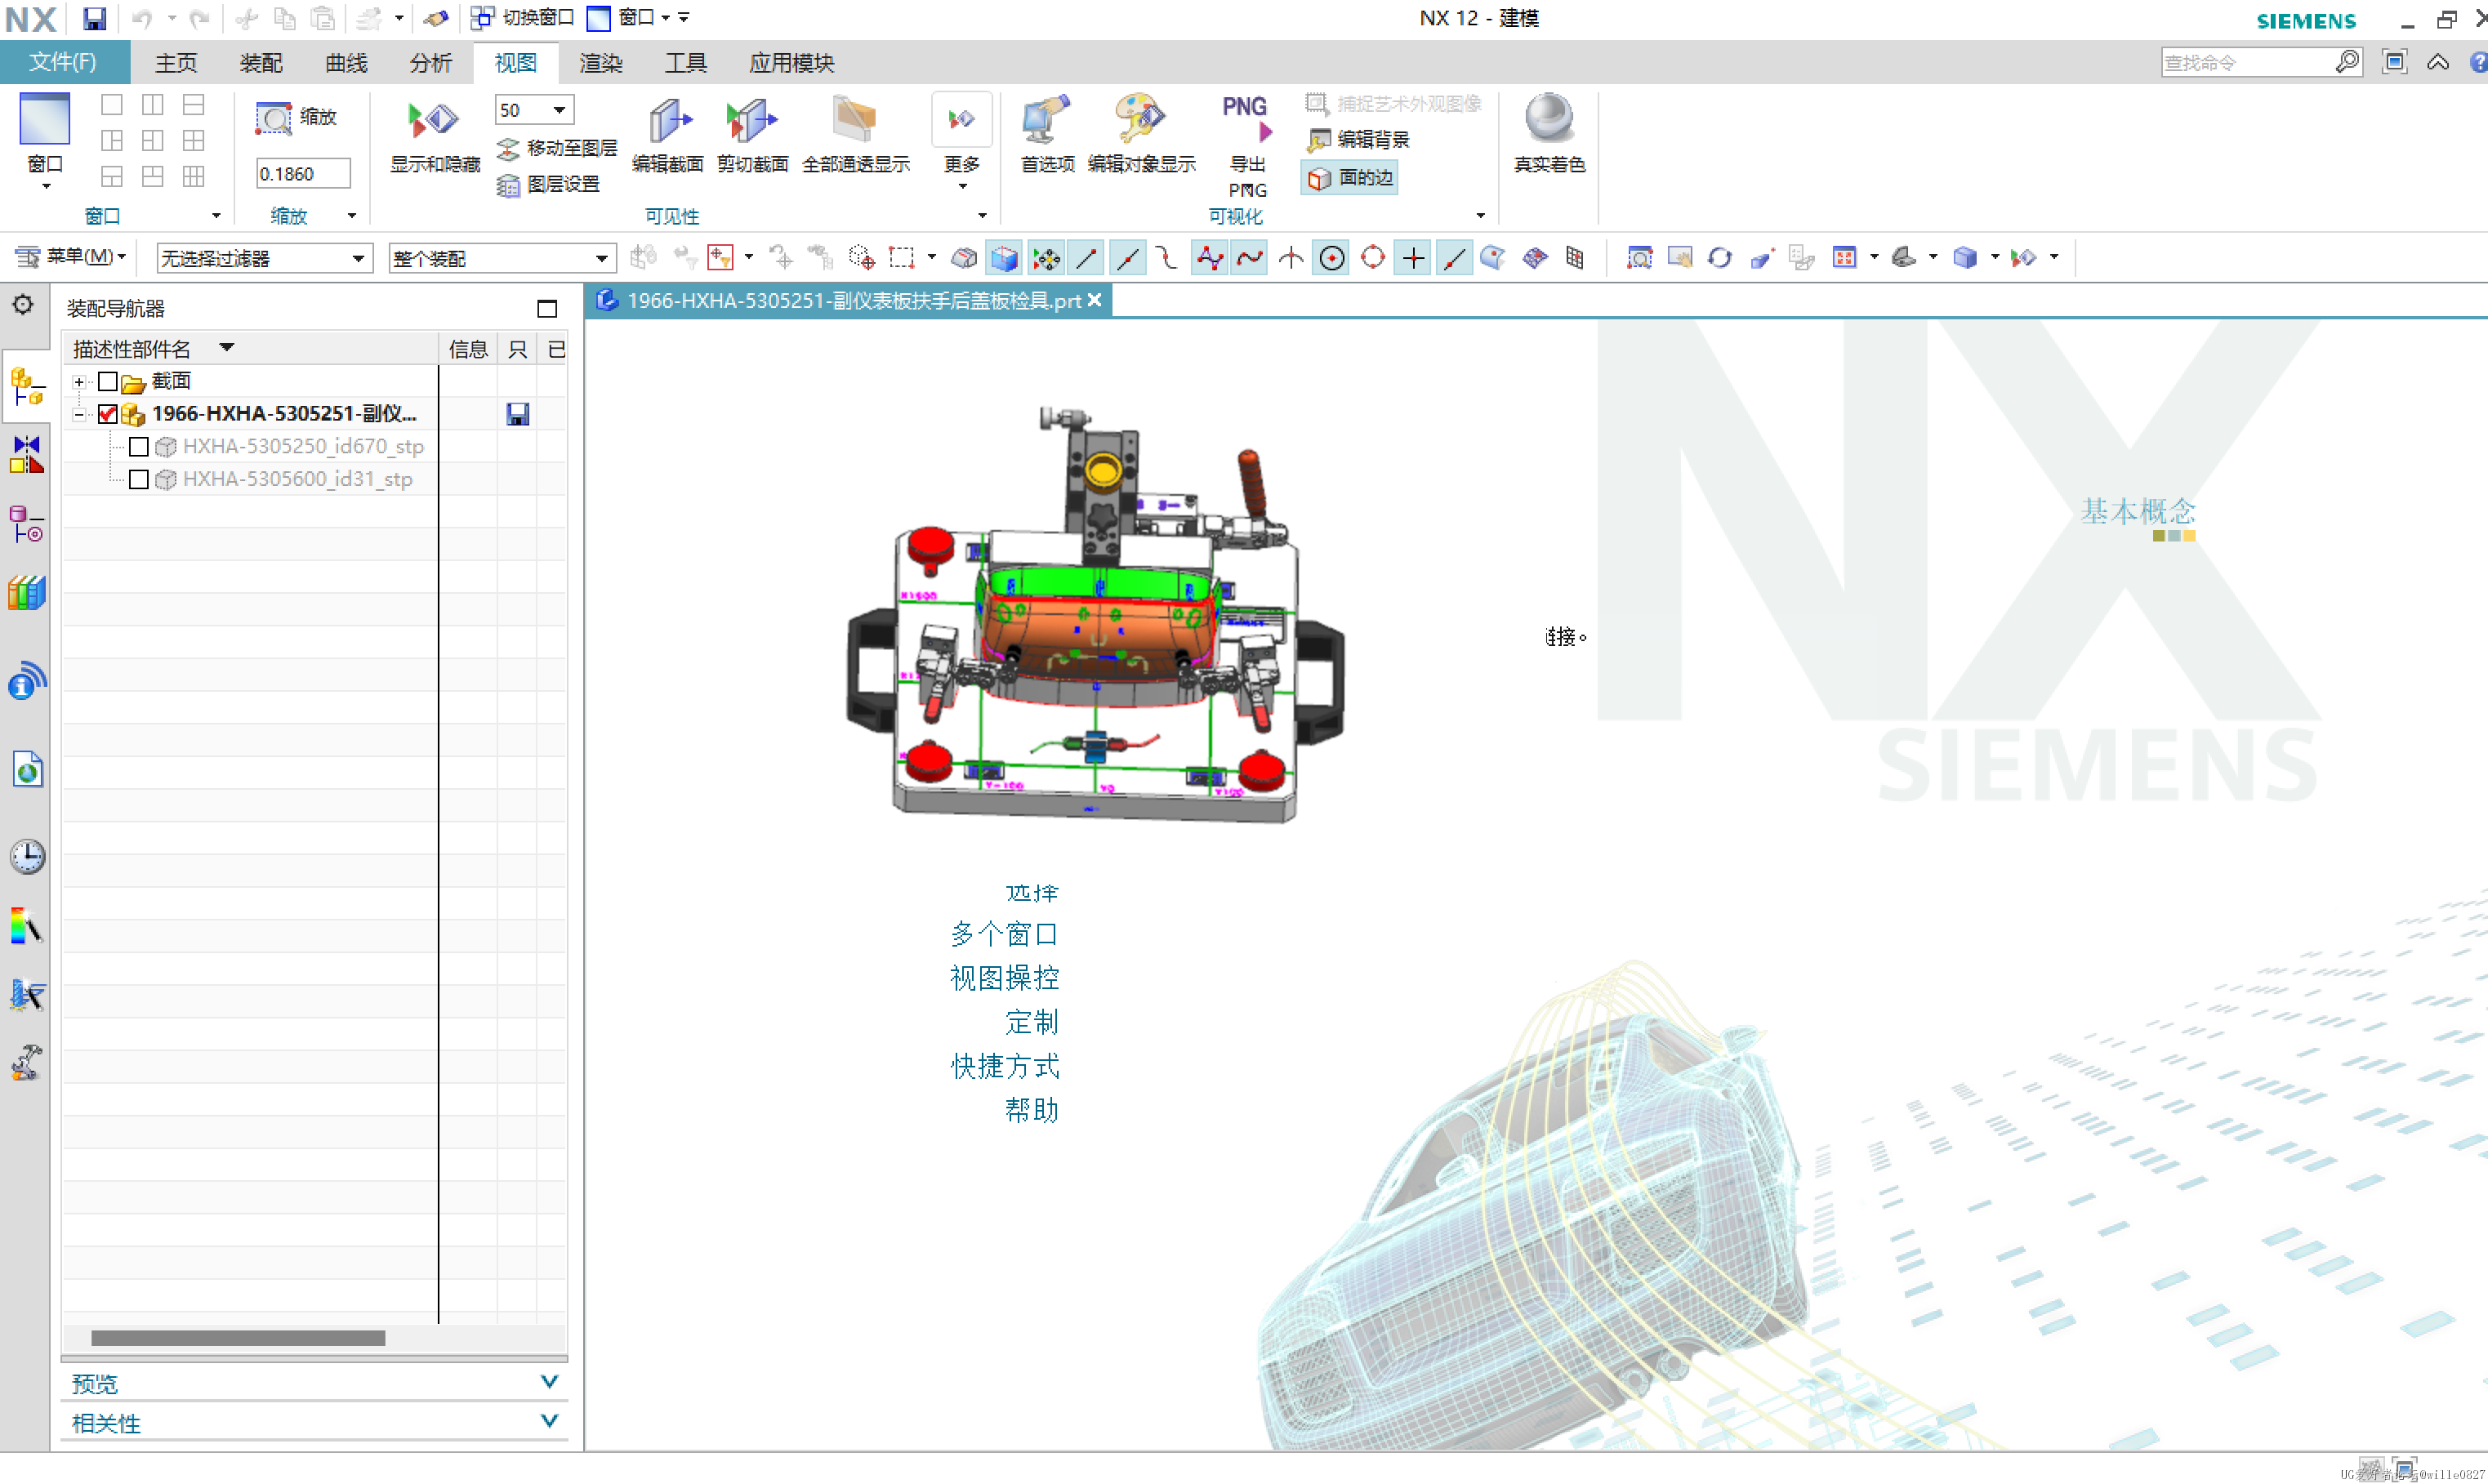Open the Assembly Navigator sidebar tab
The height and width of the screenshot is (1484, 2488).
point(27,385)
